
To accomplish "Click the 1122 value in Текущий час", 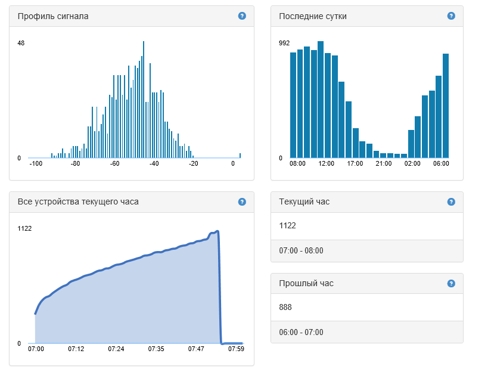I will point(287,225).
